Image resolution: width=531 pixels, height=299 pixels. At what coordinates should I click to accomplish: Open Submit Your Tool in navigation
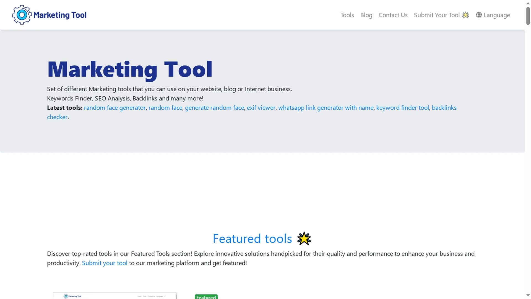tap(441, 15)
